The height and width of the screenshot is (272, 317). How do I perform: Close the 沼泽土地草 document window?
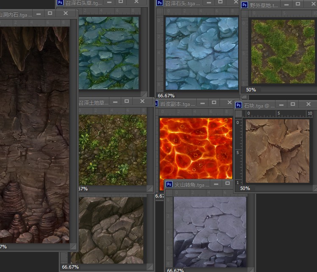(142, 101)
